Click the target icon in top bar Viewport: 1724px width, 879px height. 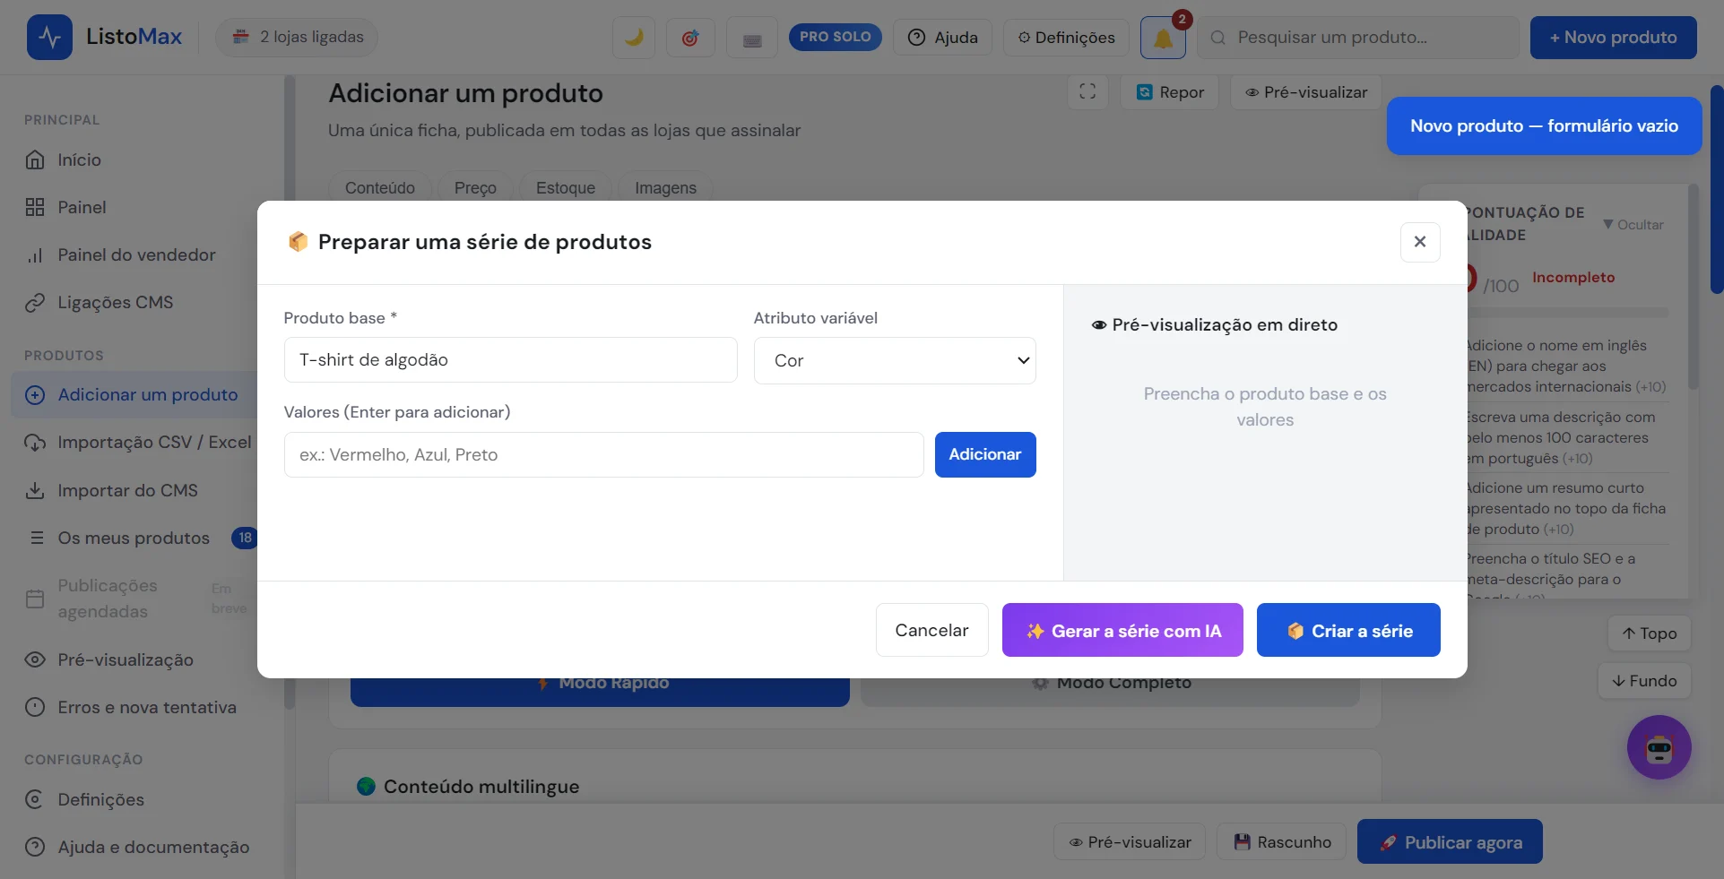pyautogui.click(x=690, y=38)
